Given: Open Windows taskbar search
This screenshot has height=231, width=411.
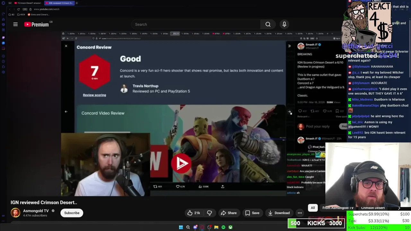Looking at the screenshot, I should click(188, 227).
